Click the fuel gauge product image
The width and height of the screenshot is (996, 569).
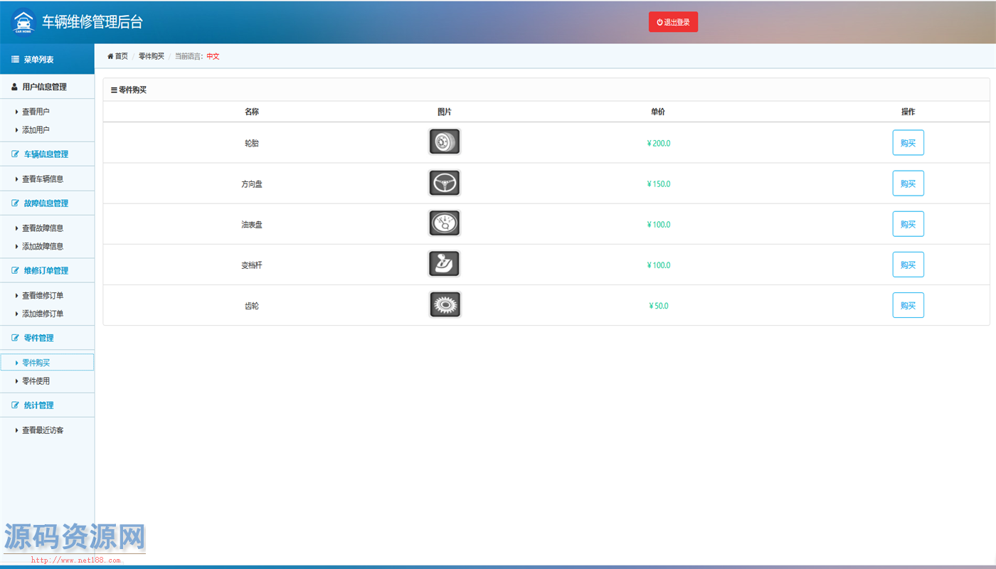click(x=445, y=224)
